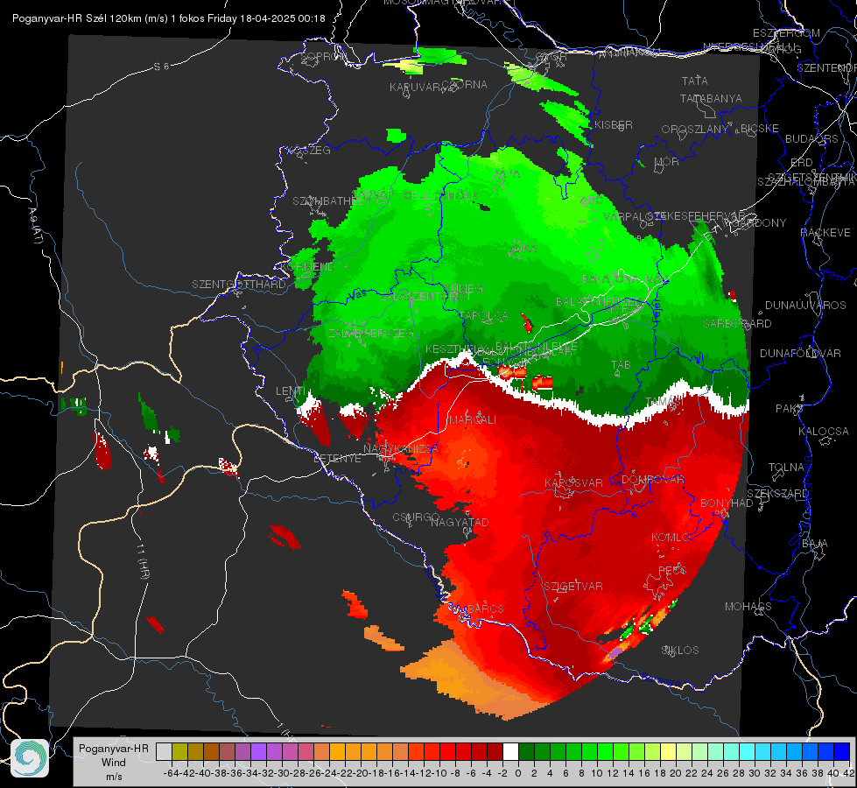Click the KAPUVAR city label
The image size is (857, 788).
415,88
